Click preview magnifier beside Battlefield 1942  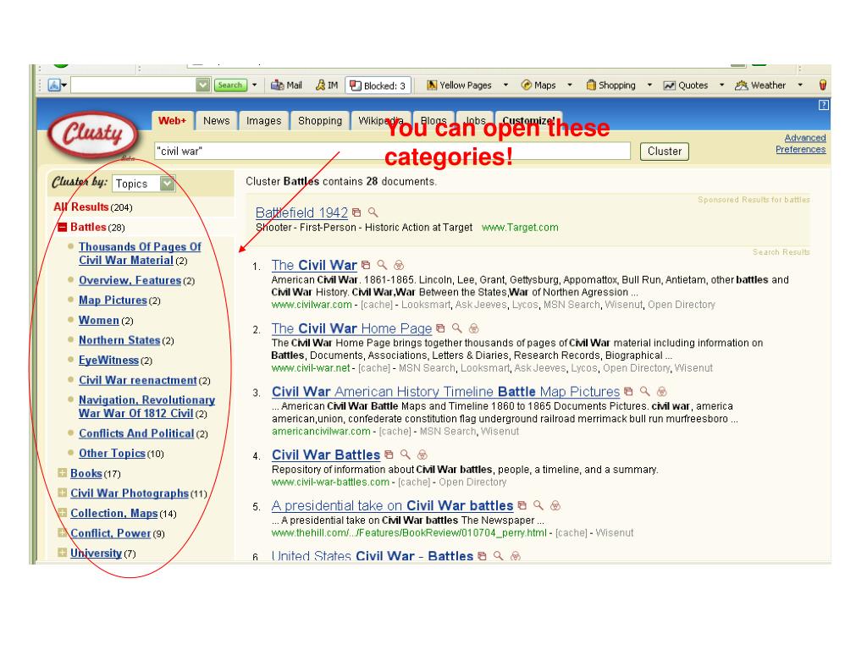373,212
